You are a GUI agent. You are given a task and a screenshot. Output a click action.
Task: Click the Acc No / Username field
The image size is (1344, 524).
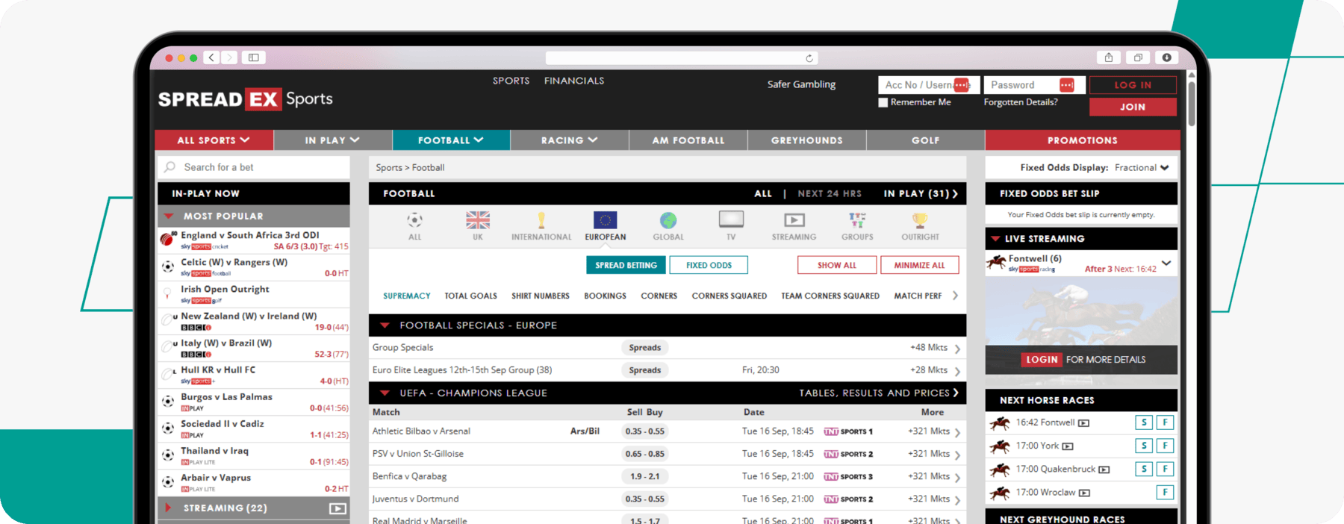pyautogui.click(x=929, y=85)
